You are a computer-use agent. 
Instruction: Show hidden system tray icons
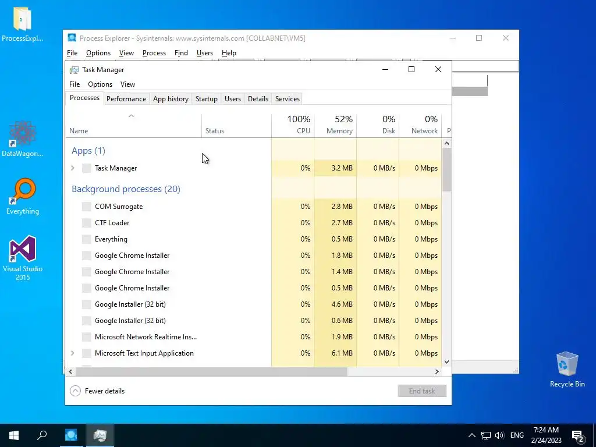471,435
